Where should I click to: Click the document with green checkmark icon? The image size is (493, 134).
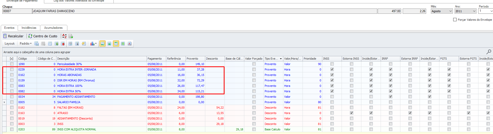[x=71, y=36]
